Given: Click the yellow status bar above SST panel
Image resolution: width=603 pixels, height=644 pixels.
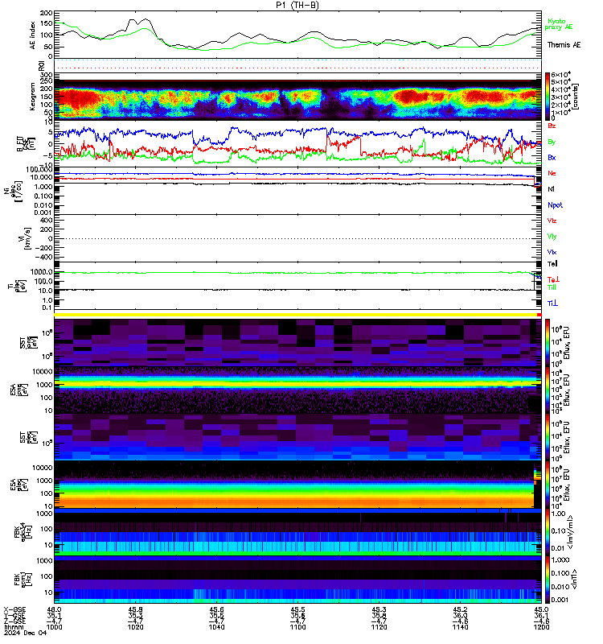Looking at the screenshot, I should coord(295,315).
